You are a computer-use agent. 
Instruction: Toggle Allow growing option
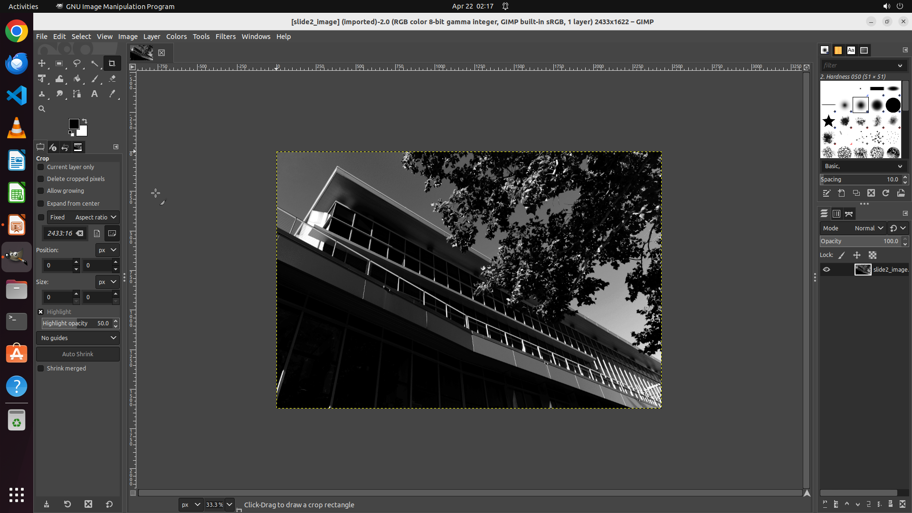click(41, 191)
